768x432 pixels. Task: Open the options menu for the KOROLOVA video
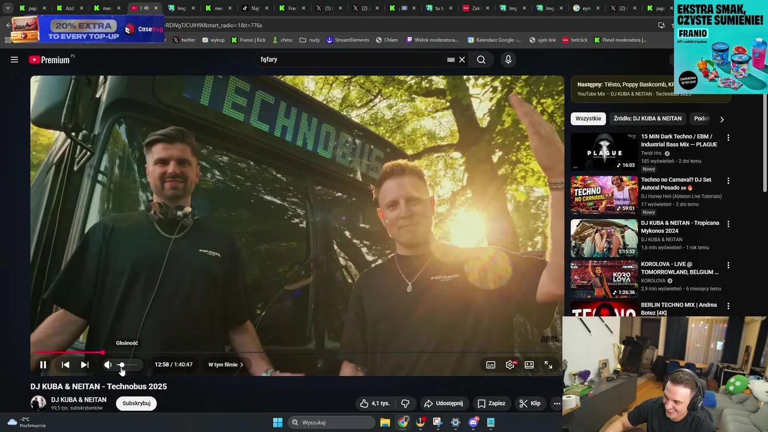click(728, 265)
